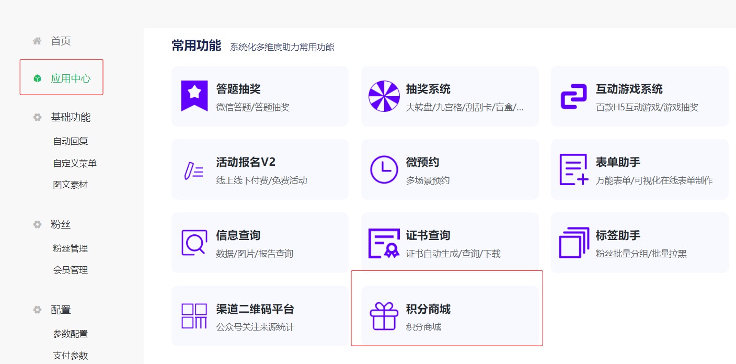Screen dimensions: 736x364
Task: Click the text 线上线下付费/免费活动
Action: (x=261, y=180)
